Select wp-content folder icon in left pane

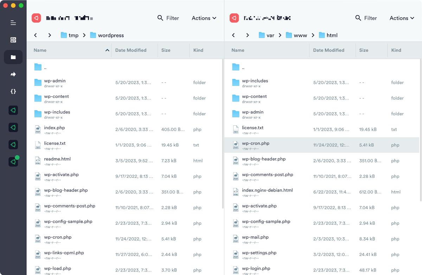[38, 98]
